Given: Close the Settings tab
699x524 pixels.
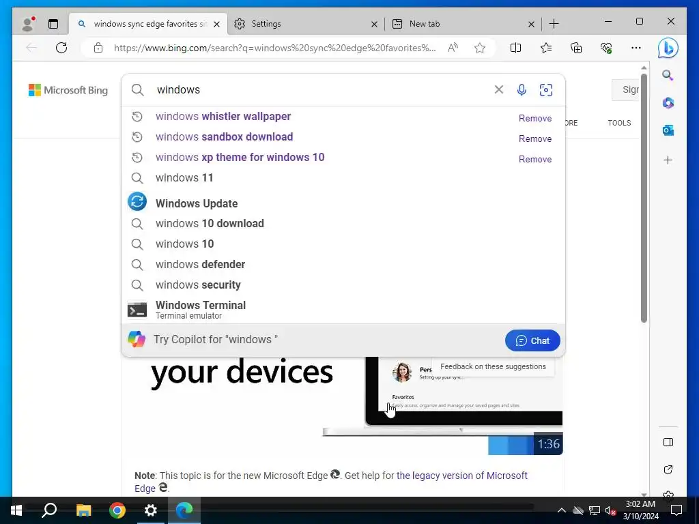Looking at the screenshot, I should coord(374,24).
